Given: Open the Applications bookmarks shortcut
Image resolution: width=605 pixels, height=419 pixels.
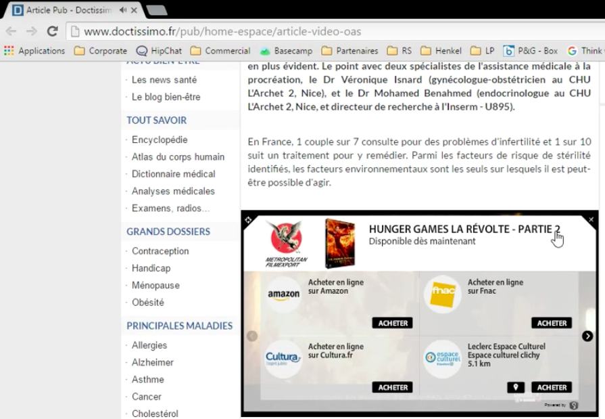Looking at the screenshot, I should pos(34,51).
